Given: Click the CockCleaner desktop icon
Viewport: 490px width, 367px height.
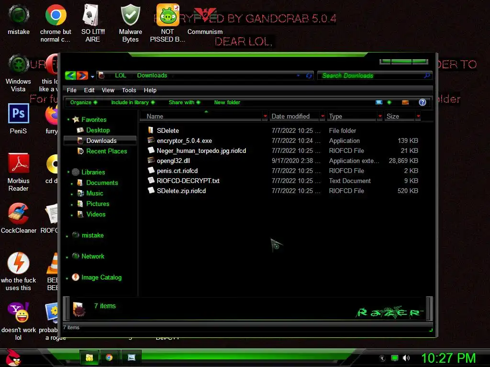Looking at the screenshot, I should point(19,214).
